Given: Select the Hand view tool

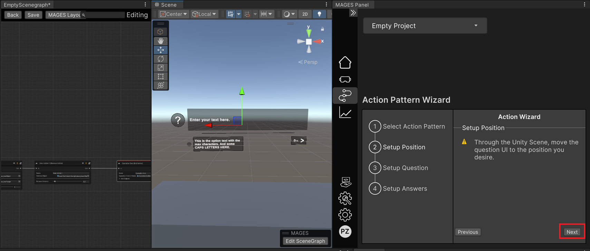Looking at the screenshot, I should [161, 41].
